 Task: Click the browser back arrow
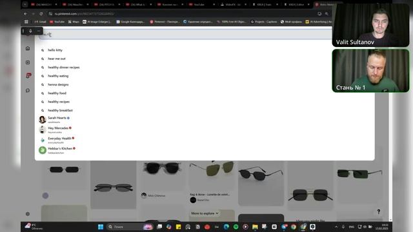pos(26,14)
